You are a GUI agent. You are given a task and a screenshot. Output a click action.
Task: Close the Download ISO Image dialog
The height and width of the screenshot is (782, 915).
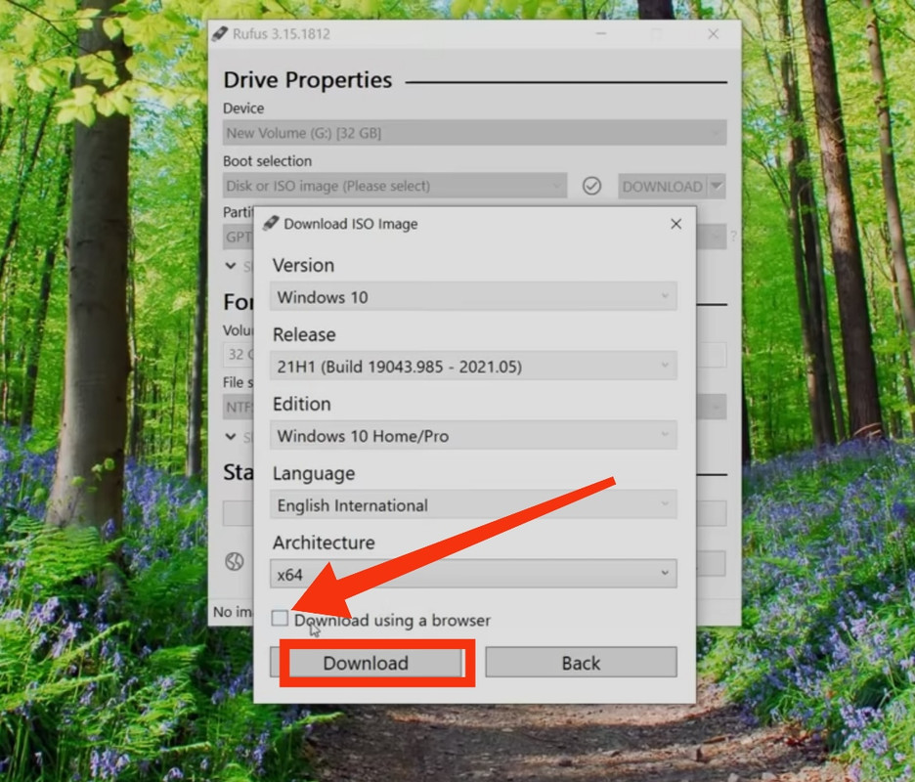675,224
